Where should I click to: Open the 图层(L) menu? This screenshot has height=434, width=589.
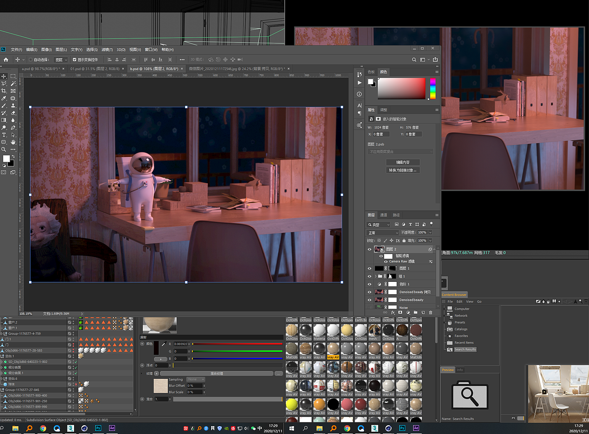click(x=61, y=50)
